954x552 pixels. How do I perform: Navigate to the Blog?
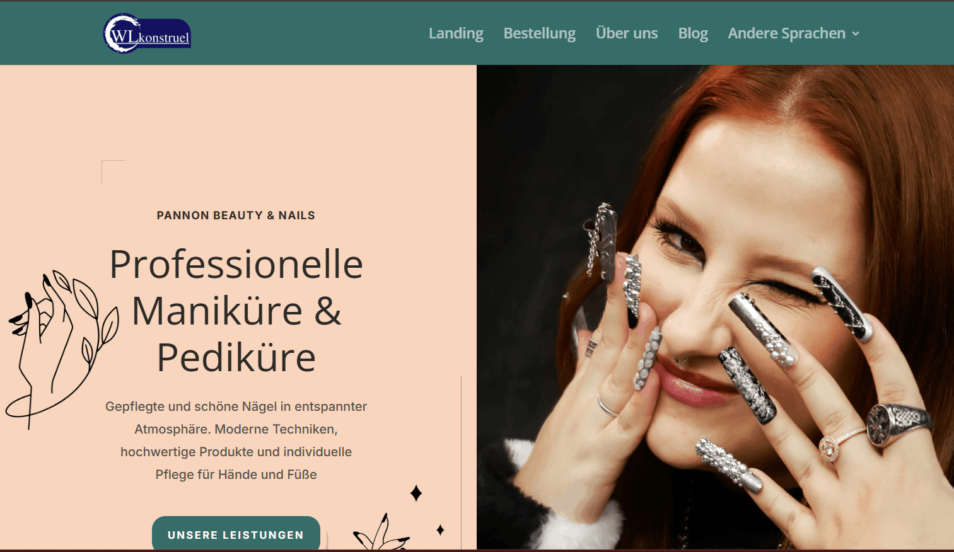click(x=693, y=33)
